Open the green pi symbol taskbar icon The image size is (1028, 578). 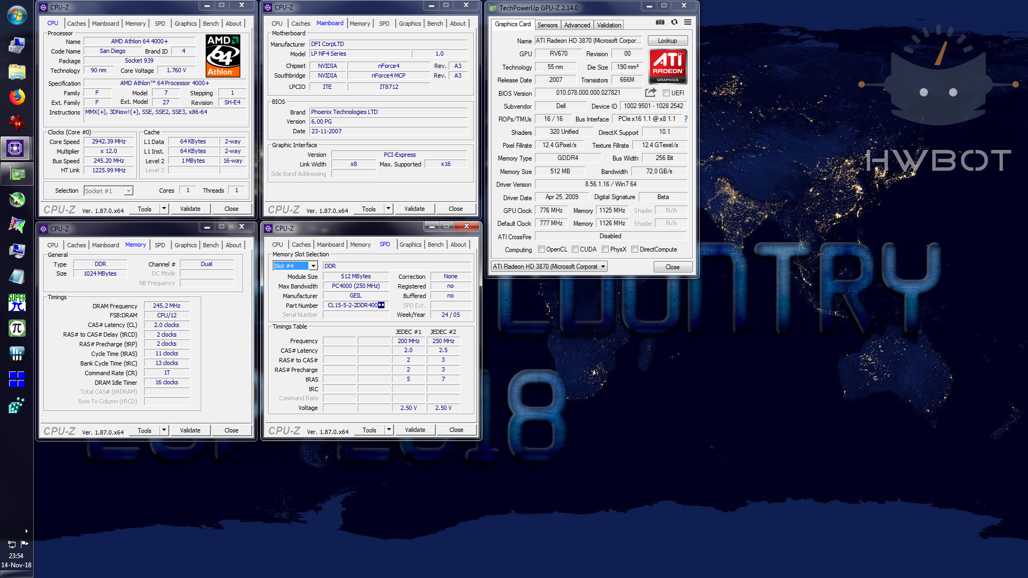click(17, 328)
